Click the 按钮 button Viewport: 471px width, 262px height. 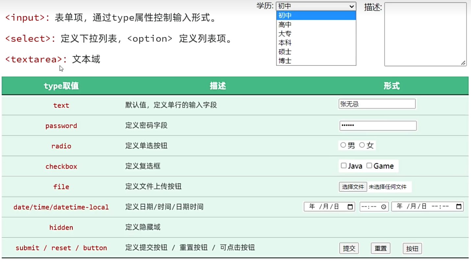click(x=412, y=249)
